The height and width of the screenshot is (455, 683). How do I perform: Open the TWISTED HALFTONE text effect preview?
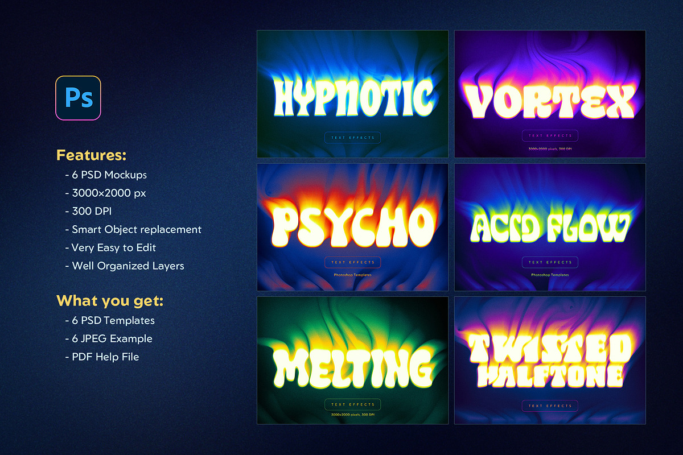click(550, 360)
